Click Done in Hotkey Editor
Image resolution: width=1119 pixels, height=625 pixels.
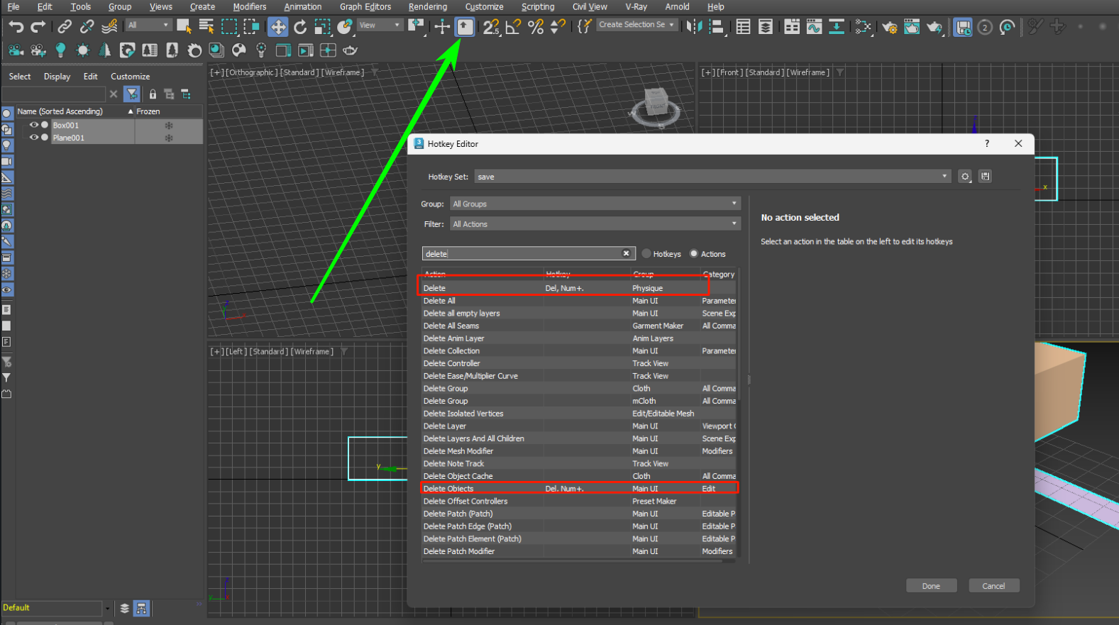click(x=931, y=586)
